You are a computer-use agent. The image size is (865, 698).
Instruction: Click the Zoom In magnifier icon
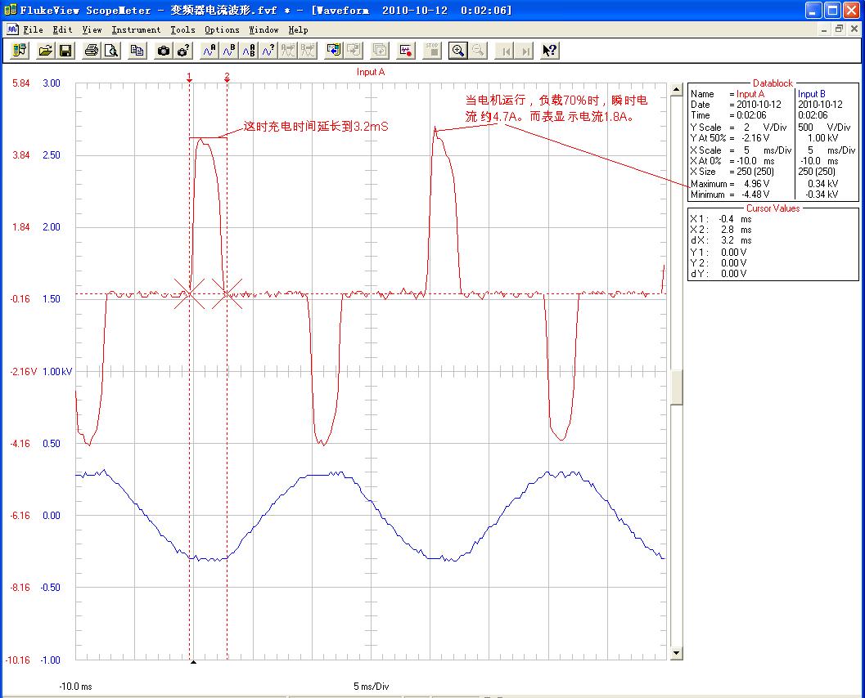point(458,51)
